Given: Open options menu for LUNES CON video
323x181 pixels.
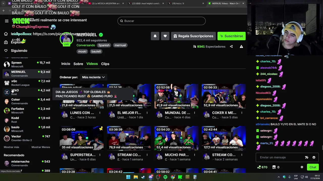Looking at the screenshot, I should (x=100, y=113).
